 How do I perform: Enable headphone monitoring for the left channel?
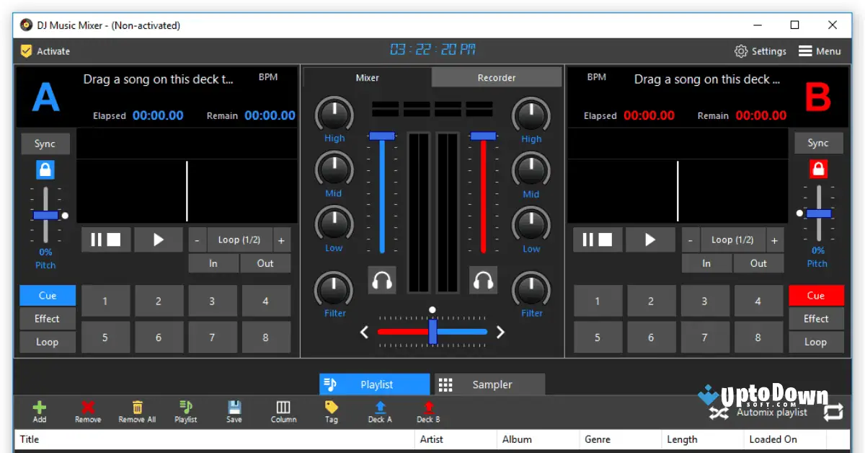coord(381,281)
